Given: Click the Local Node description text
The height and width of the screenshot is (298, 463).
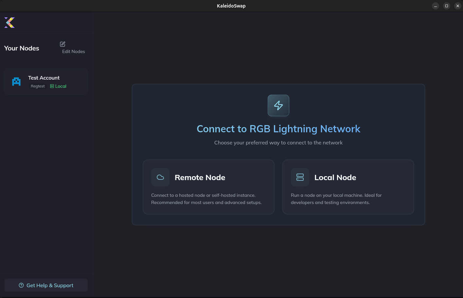Looking at the screenshot, I should [336, 199].
